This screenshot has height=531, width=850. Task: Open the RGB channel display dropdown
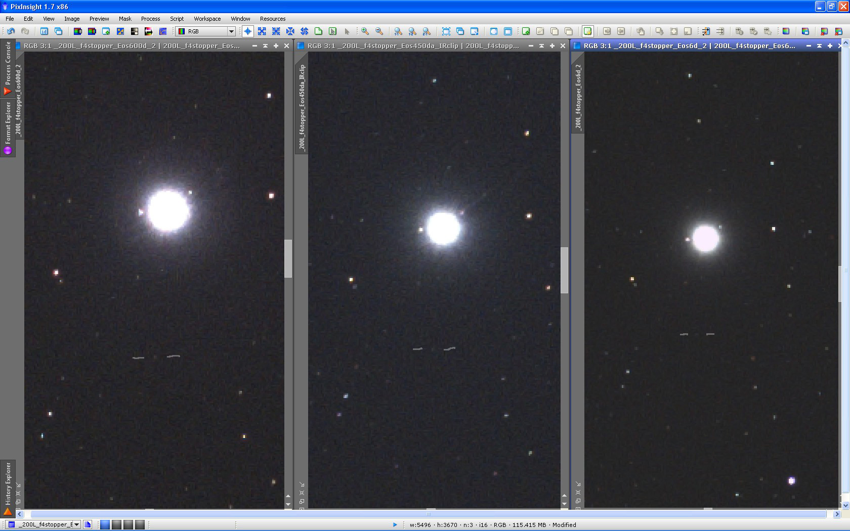231,31
